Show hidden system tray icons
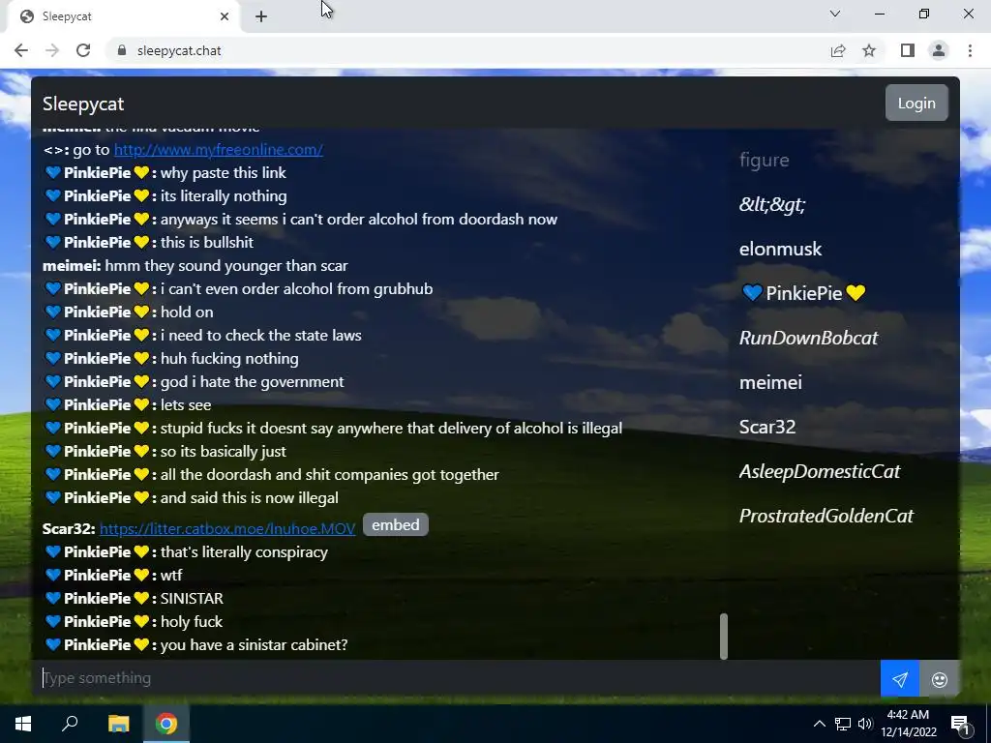Viewport: 991px width, 743px height. (x=819, y=724)
